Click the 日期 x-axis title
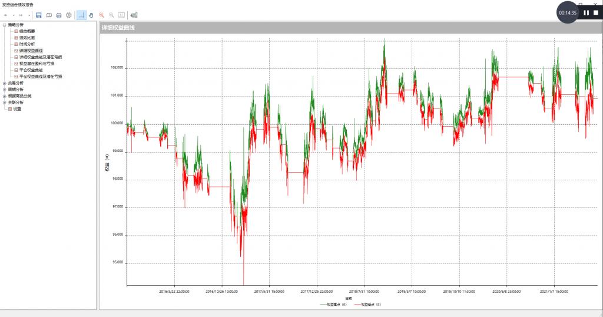 [348, 299]
